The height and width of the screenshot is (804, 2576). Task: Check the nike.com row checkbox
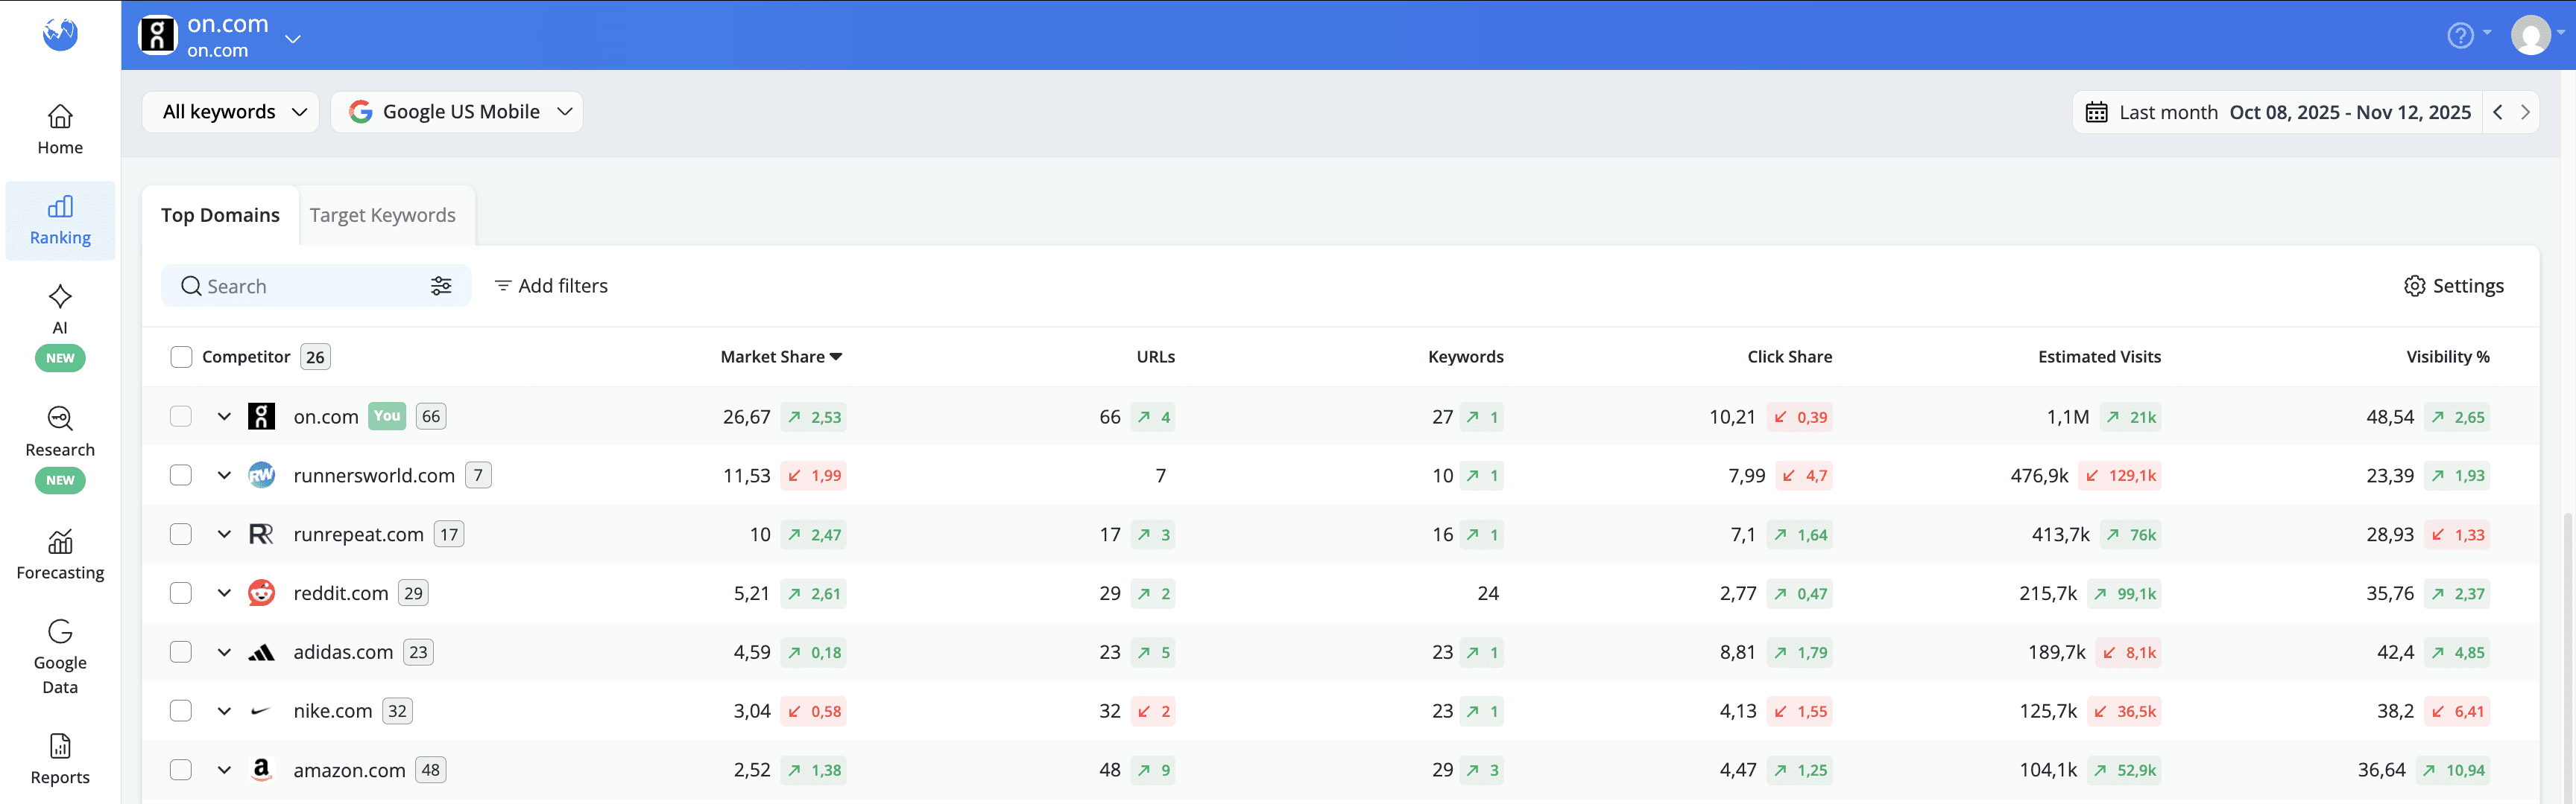pyautogui.click(x=181, y=711)
